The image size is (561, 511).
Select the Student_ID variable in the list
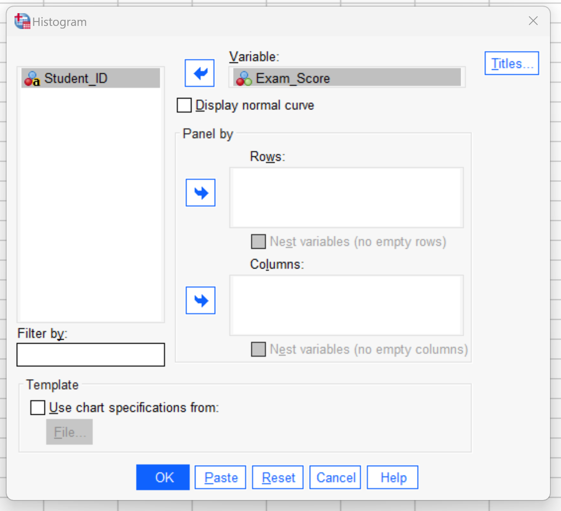pos(91,78)
